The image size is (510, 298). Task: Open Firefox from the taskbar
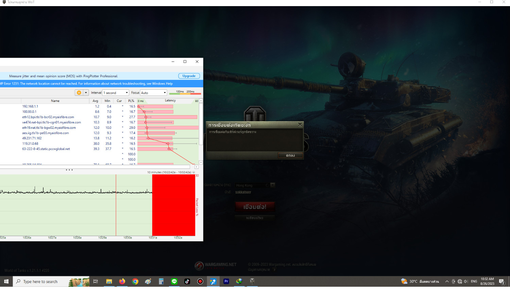pos(122,281)
